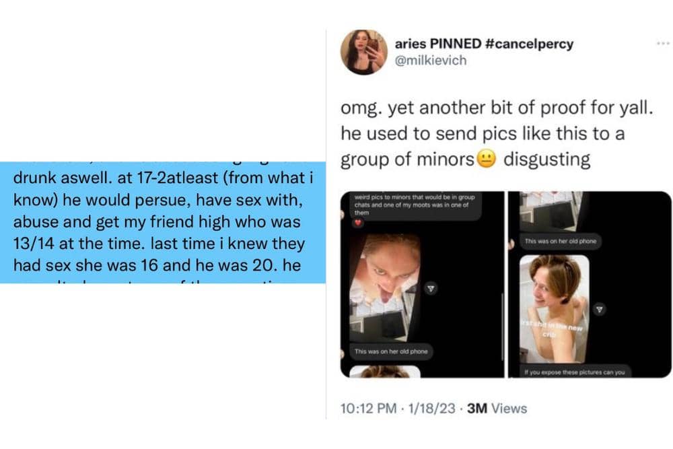Tap "This was on her old phone" in right screenshot

(560, 241)
